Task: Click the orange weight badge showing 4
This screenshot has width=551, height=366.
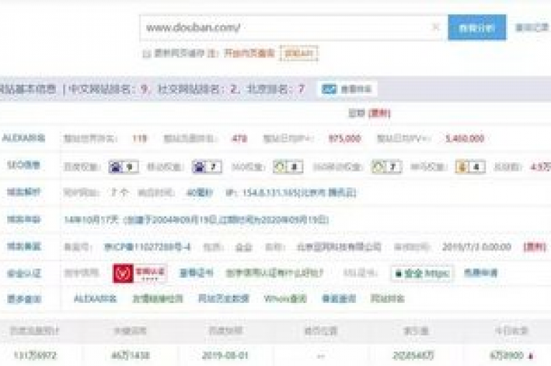Action: click(x=470, y=166)
